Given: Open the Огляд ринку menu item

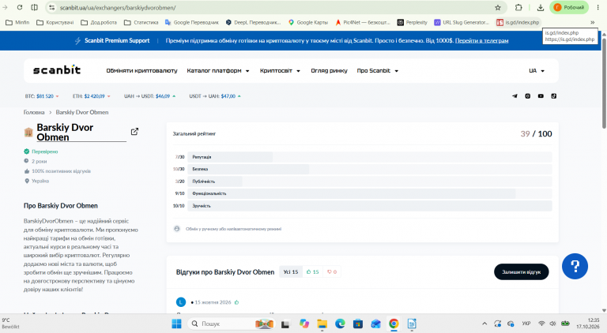Looking at the screenshot, I should 329,71.
